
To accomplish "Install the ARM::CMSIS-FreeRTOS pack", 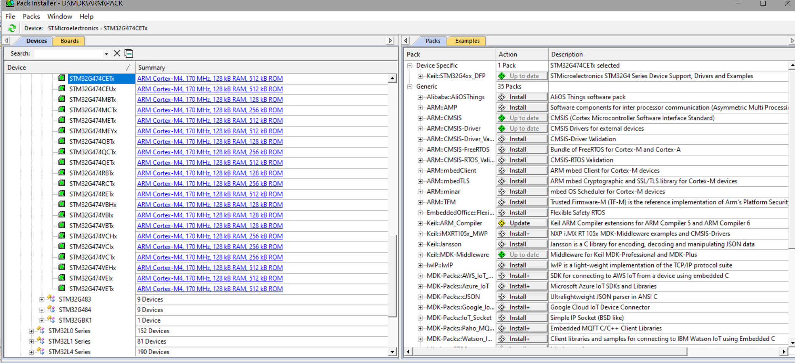I will (x=522, y=150).
